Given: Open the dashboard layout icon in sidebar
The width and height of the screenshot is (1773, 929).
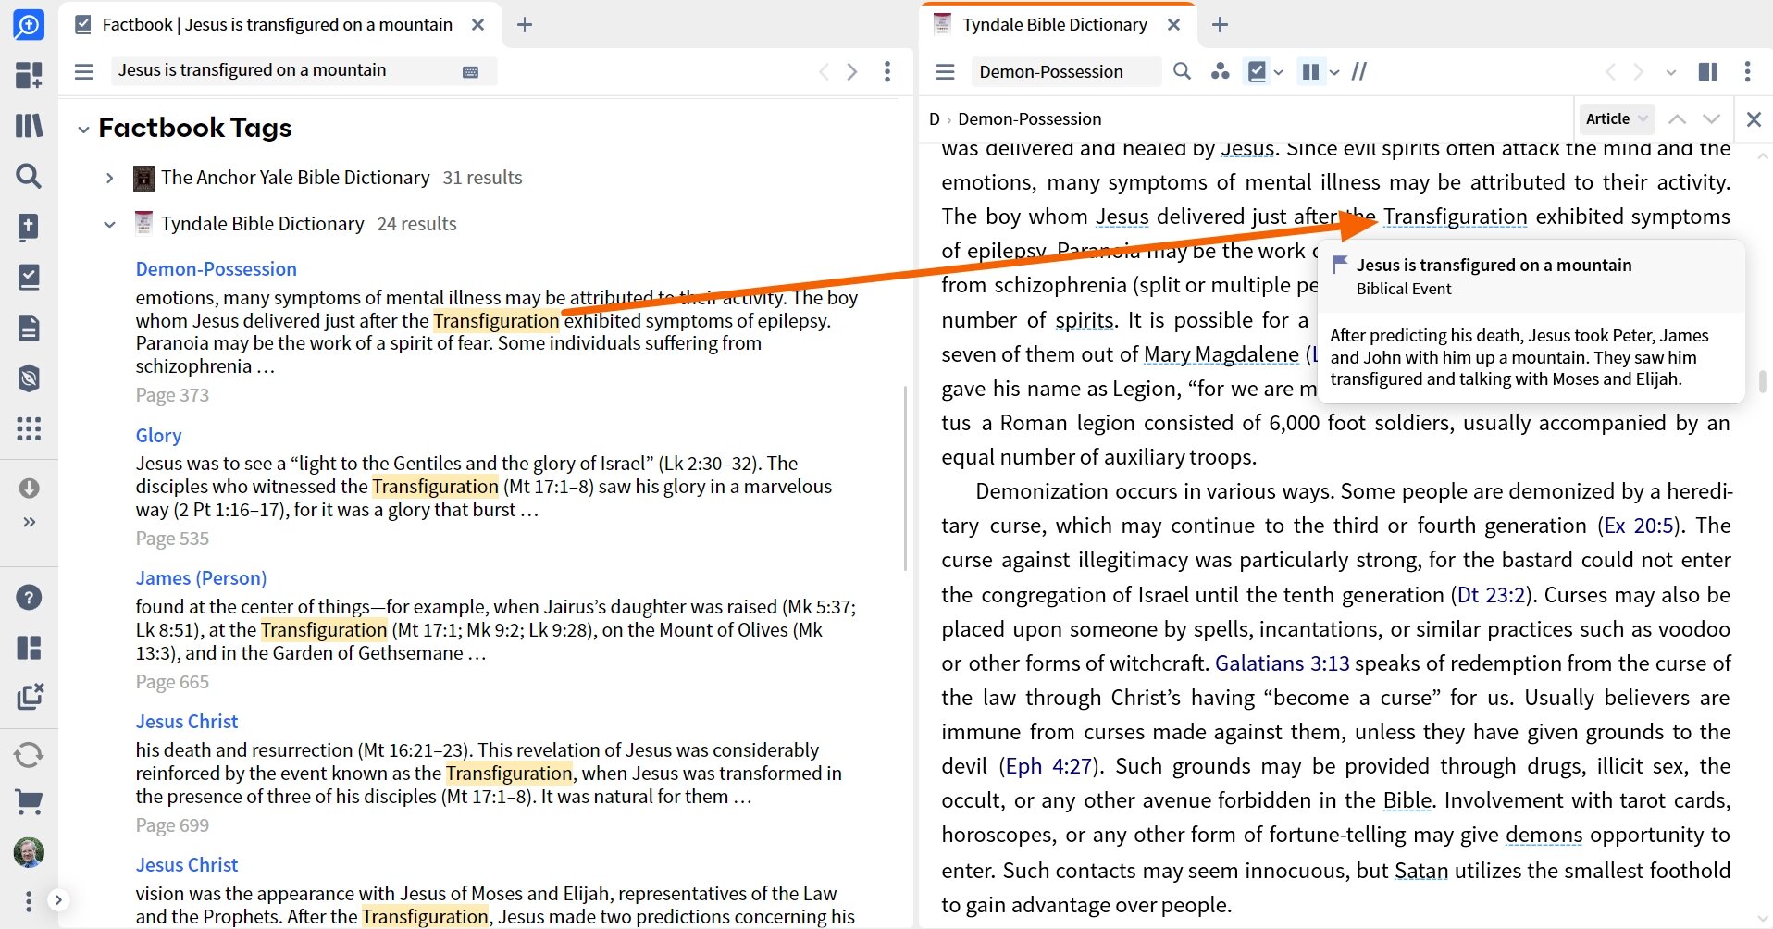Looking at the screenshot, I should coord(29,75).
